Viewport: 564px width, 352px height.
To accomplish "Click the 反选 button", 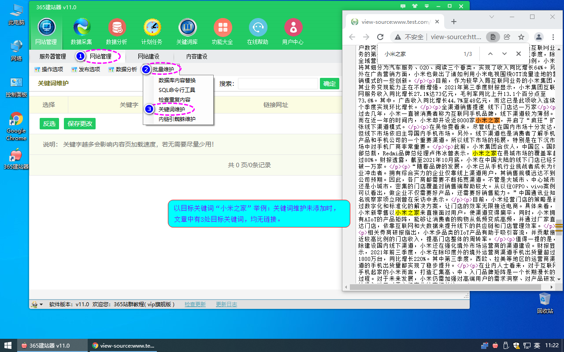I will pos(49,124).
